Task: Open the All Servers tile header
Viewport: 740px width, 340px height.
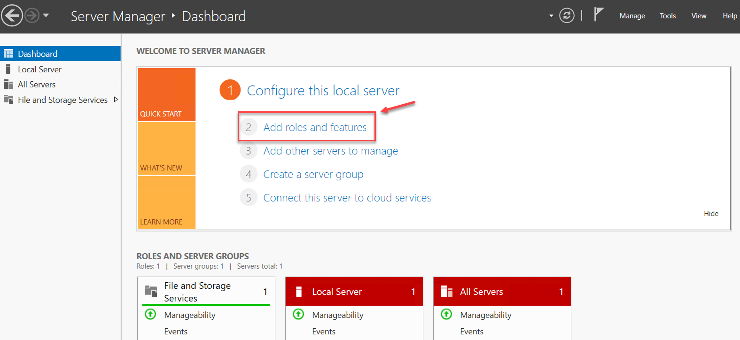Action: (502, 292)
